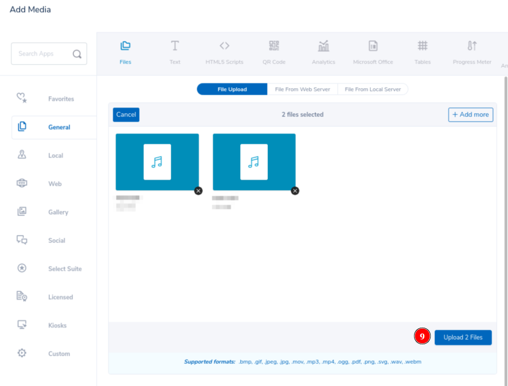
Task: Open the General category
Action: point(54,128)
